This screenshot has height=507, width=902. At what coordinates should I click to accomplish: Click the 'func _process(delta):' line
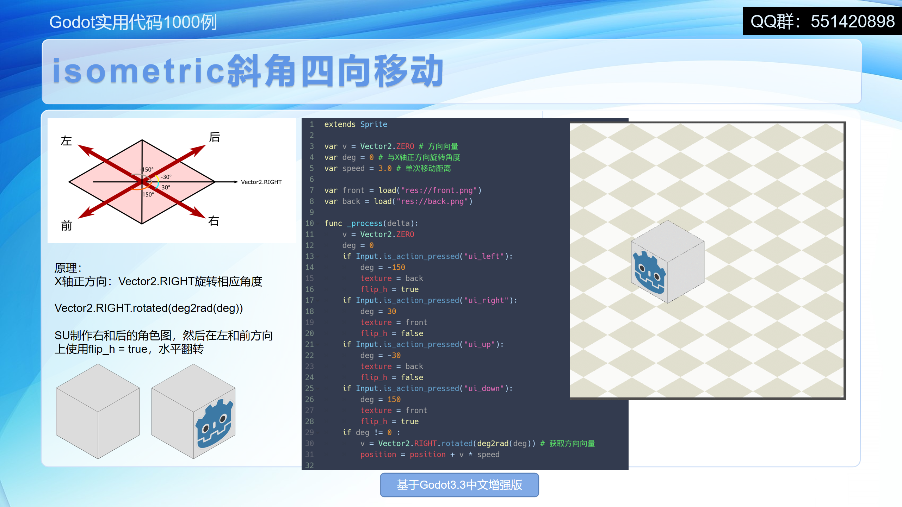click(x=371, y=223)
